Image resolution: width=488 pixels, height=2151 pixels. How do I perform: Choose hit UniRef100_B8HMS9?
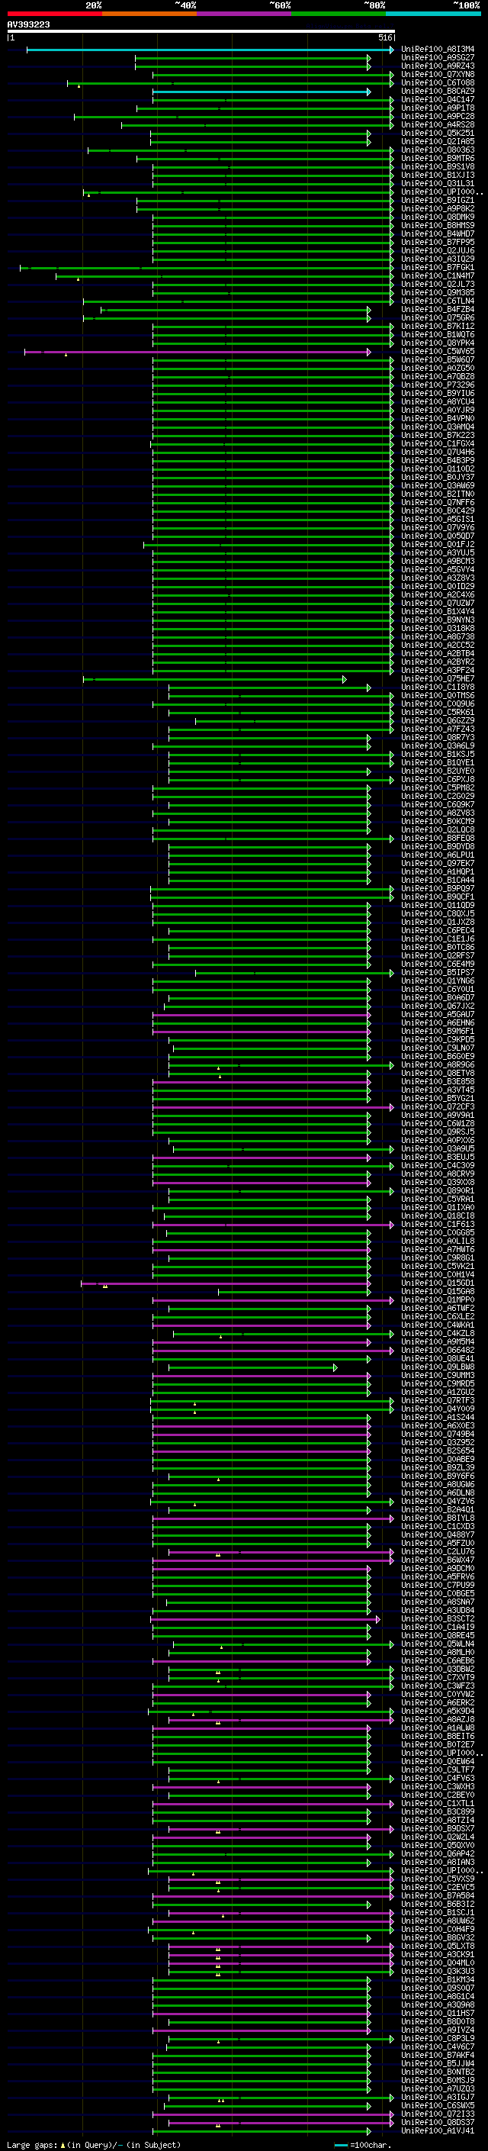coord(438,225)
